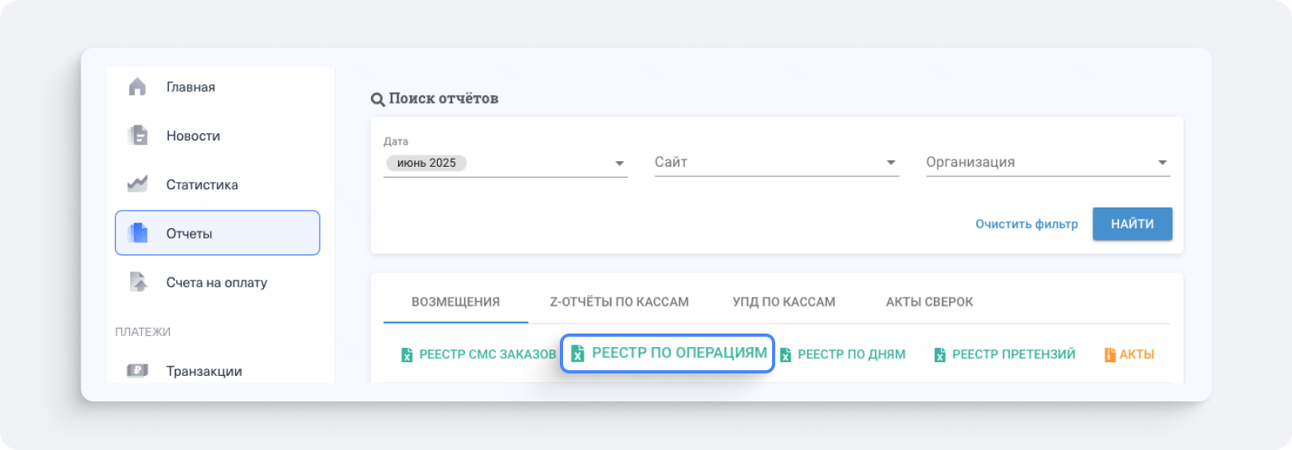
Task: Click the Статистика chart icon
Action: [137, 184]
